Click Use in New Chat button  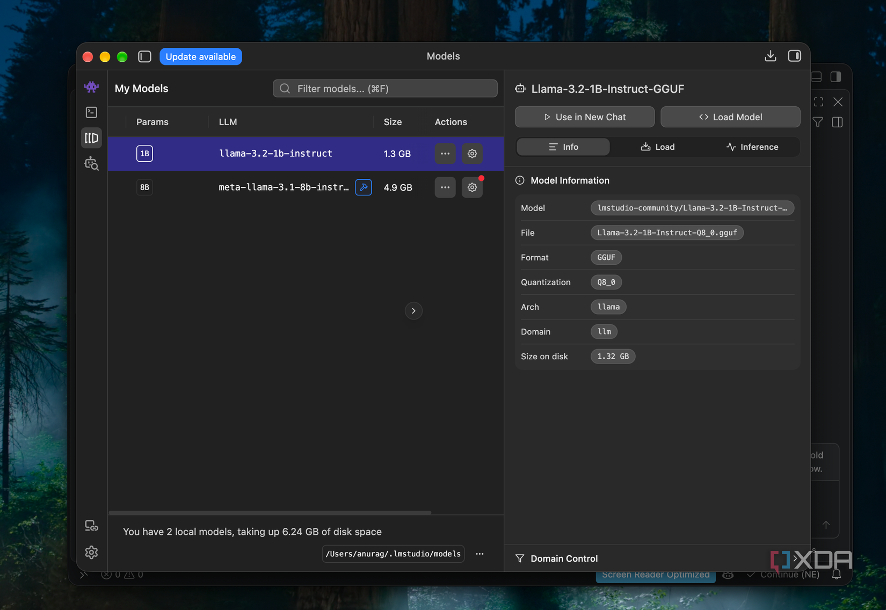[585, 117]
